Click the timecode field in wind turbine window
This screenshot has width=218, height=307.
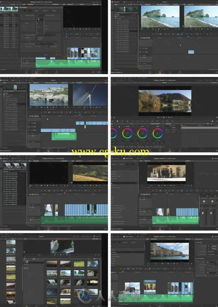click(34, 116)
